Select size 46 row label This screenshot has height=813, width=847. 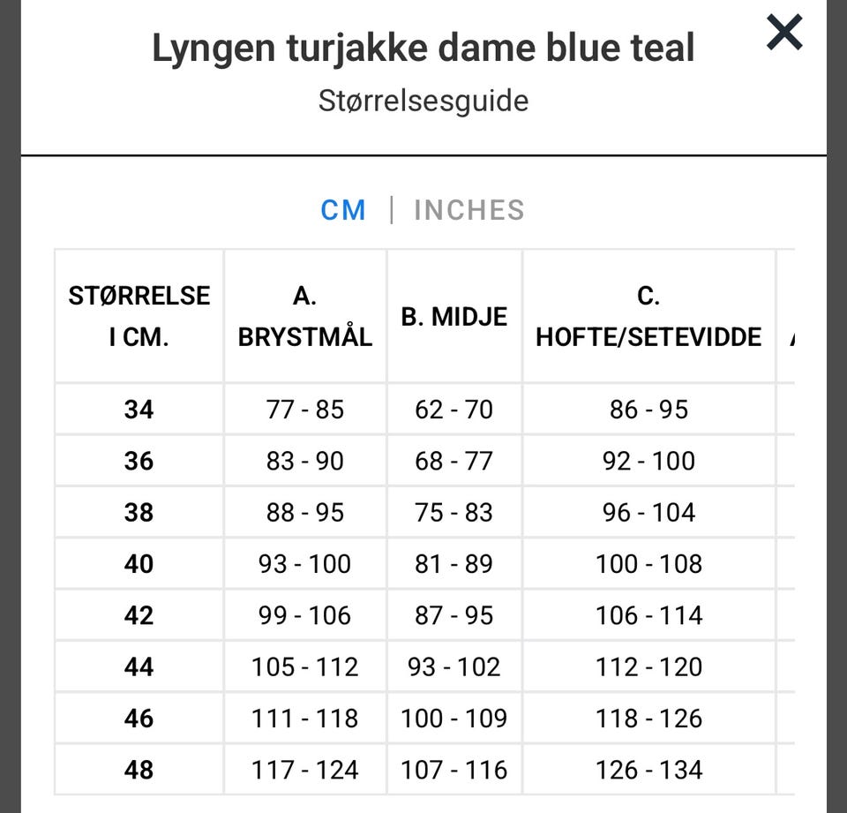click(x=139, y=719)
